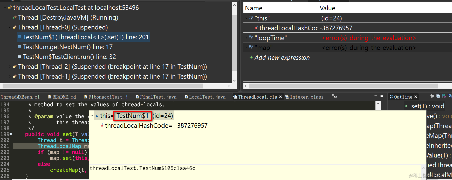452x180 pixels.
Task: Click the threadLocalTest.TestNum$1@5c1aa46c detail text
Action: pyautogui.click(x=142, y=168)
